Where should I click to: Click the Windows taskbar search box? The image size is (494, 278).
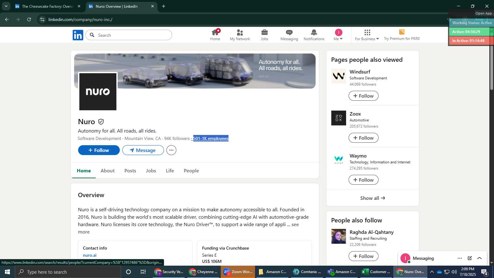[68, 272]
